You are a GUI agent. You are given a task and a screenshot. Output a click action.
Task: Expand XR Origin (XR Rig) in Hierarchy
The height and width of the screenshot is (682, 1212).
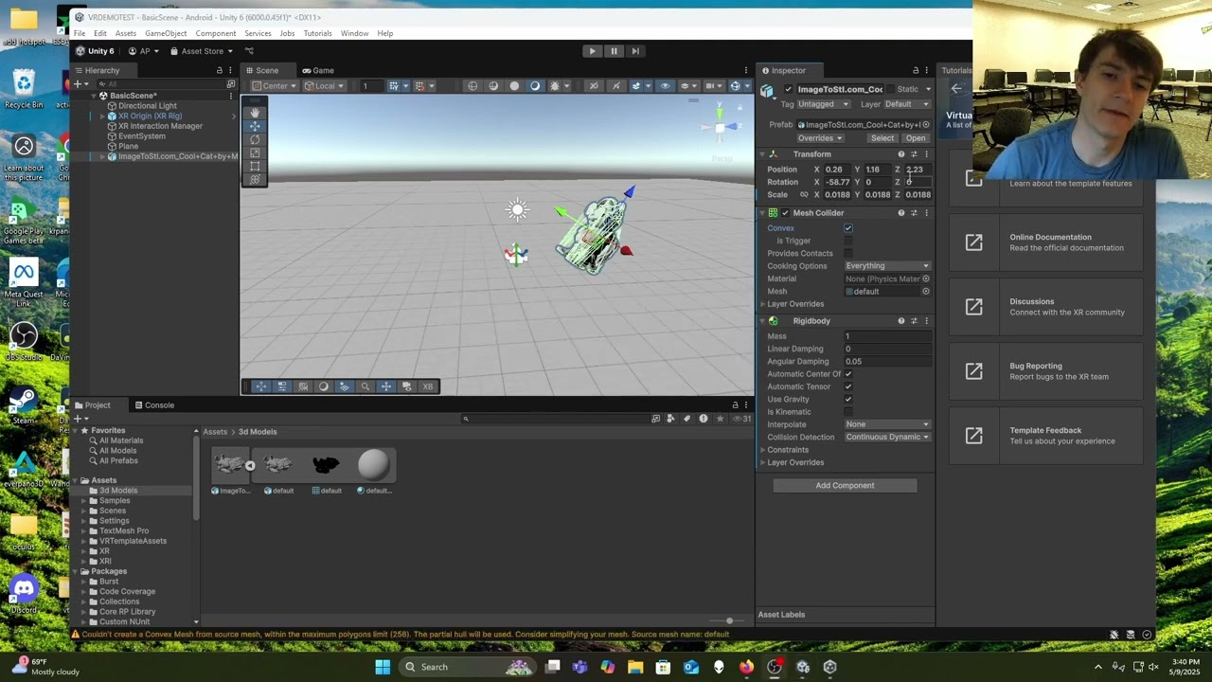(102, 117)
